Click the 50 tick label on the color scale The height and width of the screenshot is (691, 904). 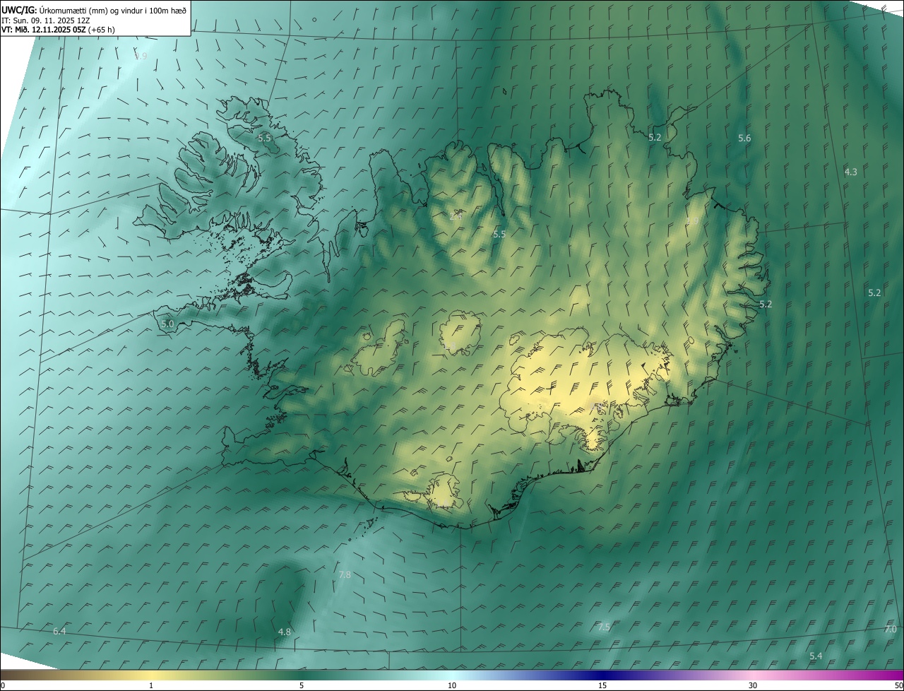pos(898,686)
